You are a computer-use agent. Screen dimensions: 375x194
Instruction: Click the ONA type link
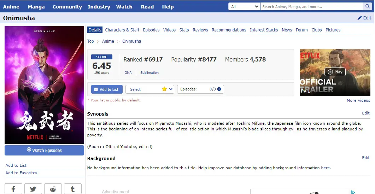coord(128,72)
